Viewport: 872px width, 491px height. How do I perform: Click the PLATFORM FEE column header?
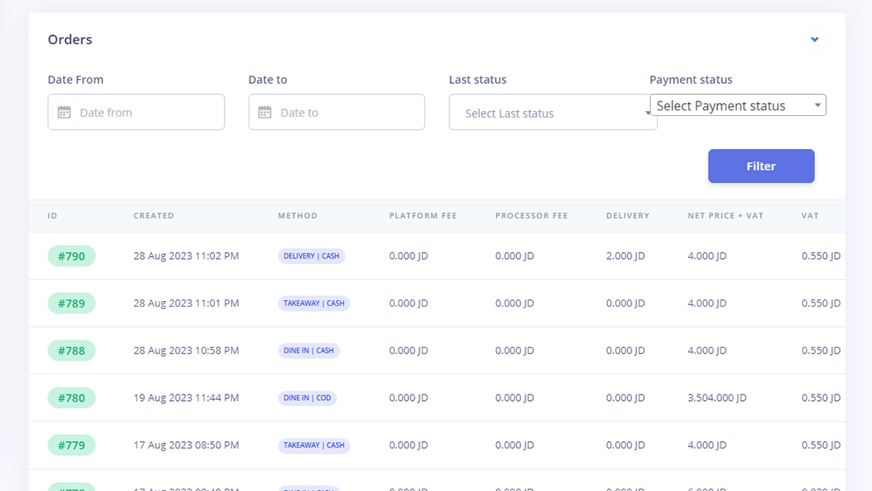point(423,216)
